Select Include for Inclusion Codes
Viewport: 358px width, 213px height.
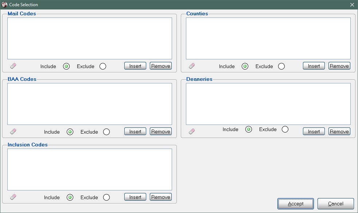(70, 197)
